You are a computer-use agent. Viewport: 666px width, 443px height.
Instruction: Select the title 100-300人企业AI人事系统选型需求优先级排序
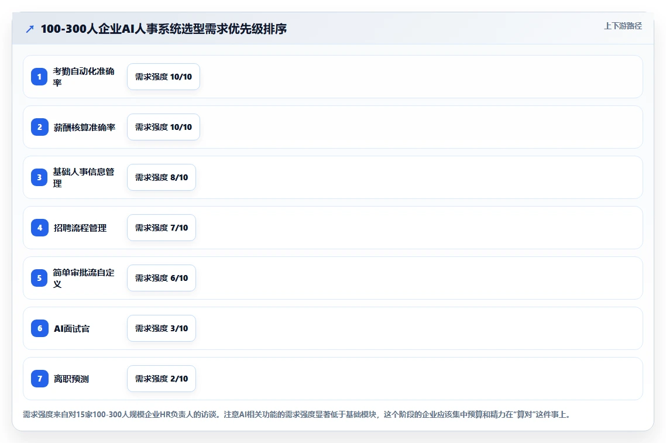163,29
